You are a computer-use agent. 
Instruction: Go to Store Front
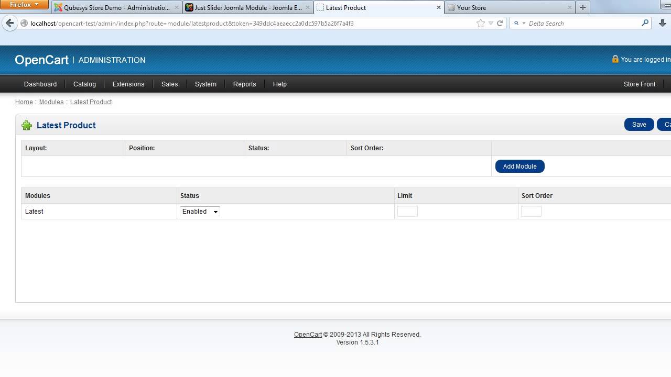[640, 84]
